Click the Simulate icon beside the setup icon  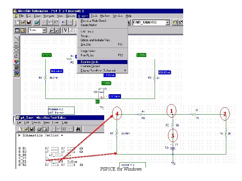23,30
